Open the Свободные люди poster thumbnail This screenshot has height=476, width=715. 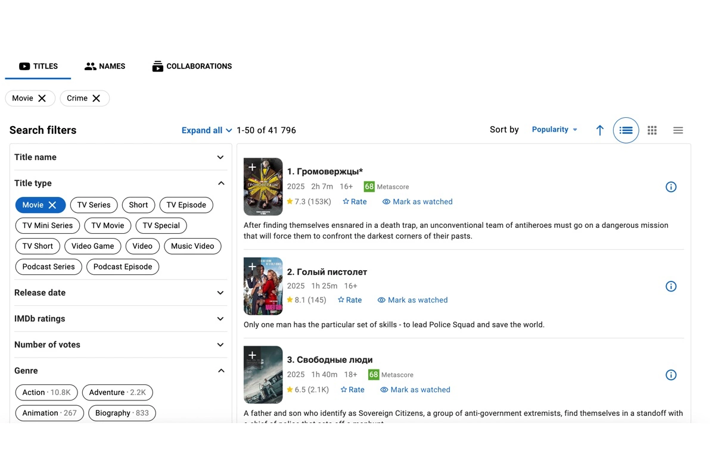pyautogui.click(x=263, y=375)
